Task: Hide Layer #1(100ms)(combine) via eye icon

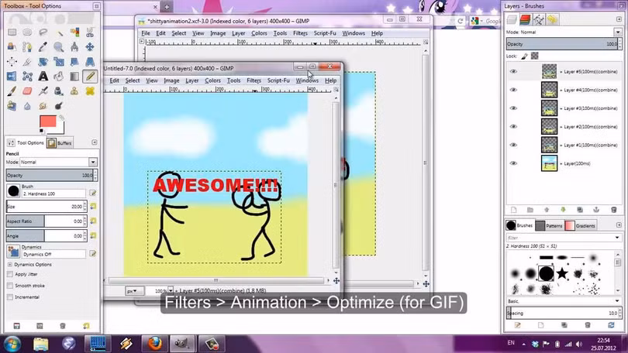Action: click(x=513, y=145)
